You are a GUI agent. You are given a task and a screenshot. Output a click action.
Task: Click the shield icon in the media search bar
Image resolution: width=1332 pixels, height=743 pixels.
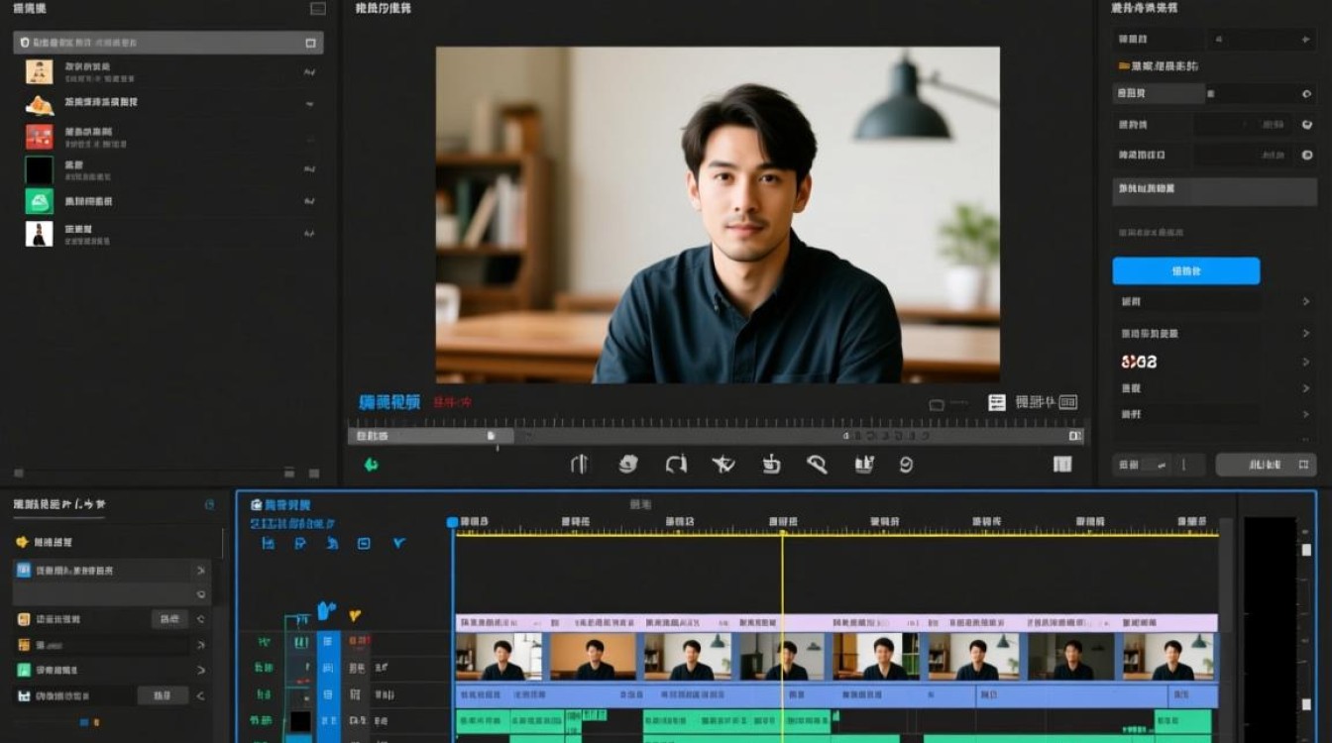25,43
